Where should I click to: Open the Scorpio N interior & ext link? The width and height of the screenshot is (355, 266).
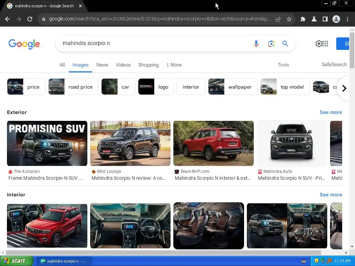coord(213,178)
